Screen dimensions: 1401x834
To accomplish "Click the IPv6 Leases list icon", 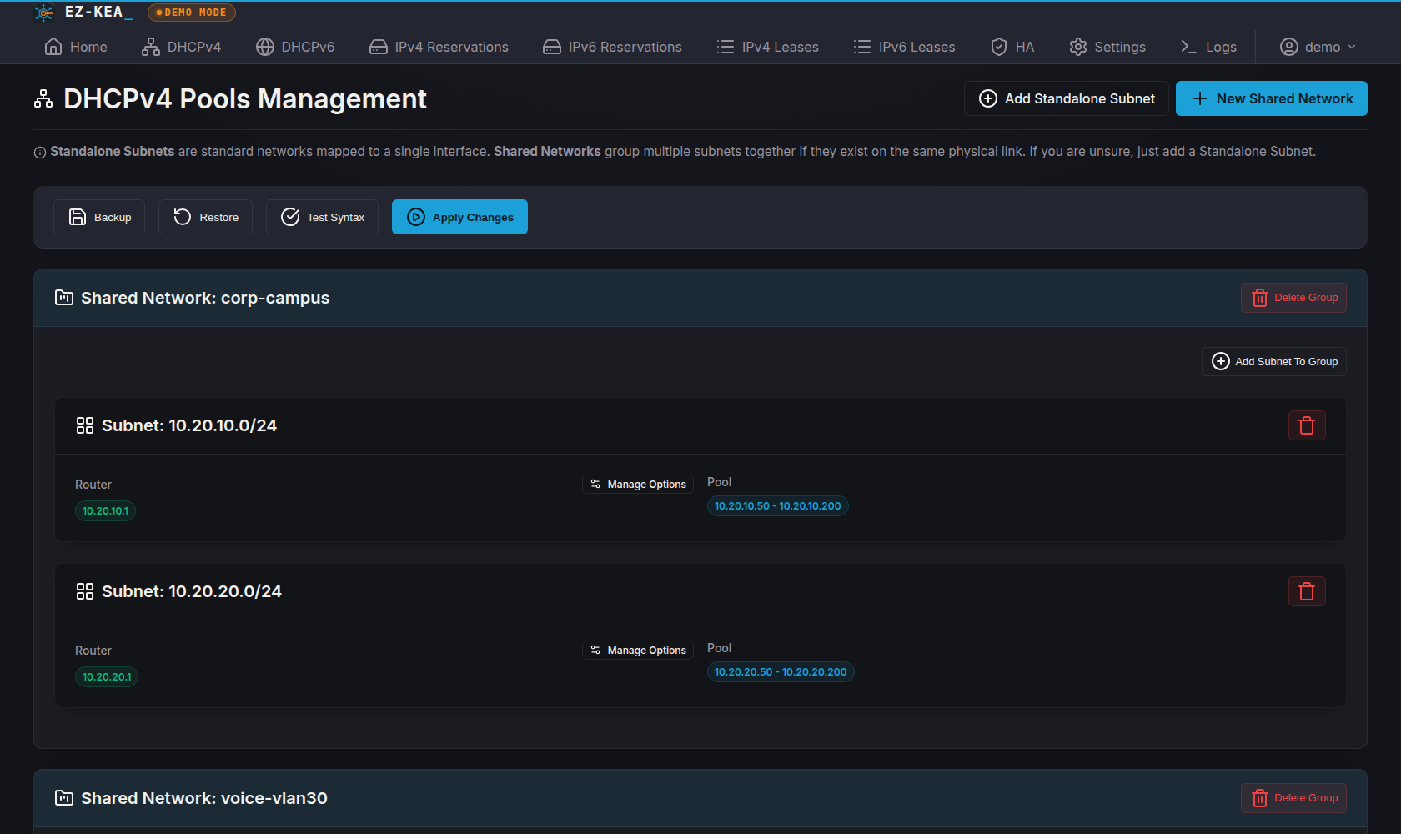I will pyautogui.click(x=862, y=47).
